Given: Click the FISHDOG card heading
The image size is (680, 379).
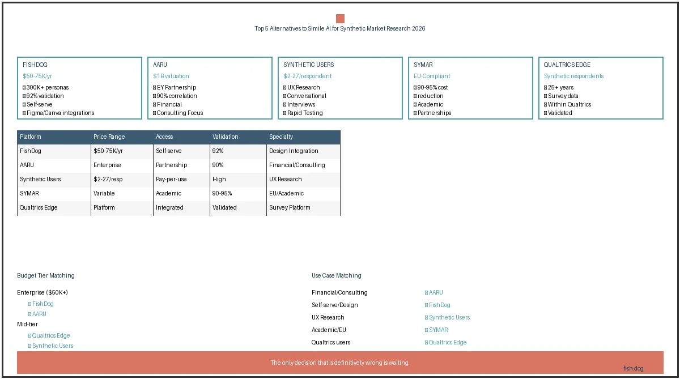Looking at the screenshot, I should click(35, 65).
